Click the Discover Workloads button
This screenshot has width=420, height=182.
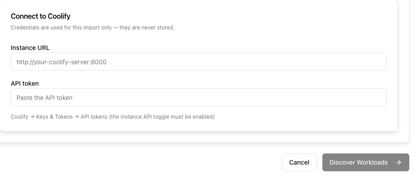pyautogui.click(x=366, y=162)
